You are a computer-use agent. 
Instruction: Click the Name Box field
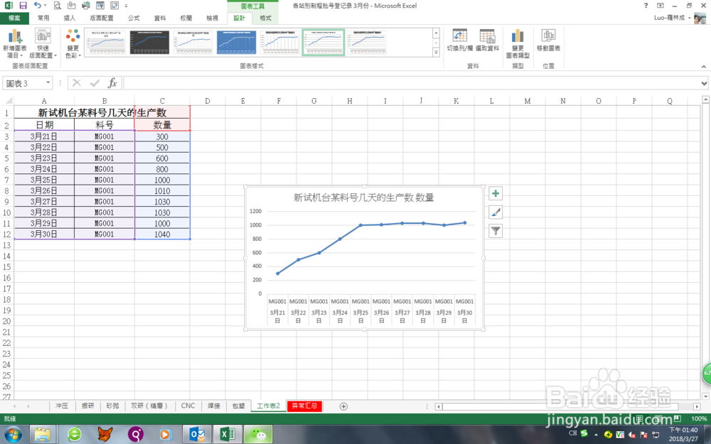pyautogui.click(x=24, y=83)
